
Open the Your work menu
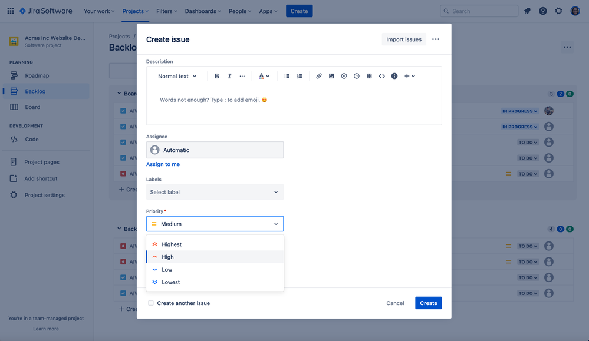(x=99, y=11)
